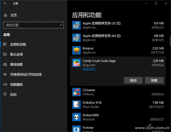Click the app list vertical scrollbar
171x132 pixels.
(170, 41)
